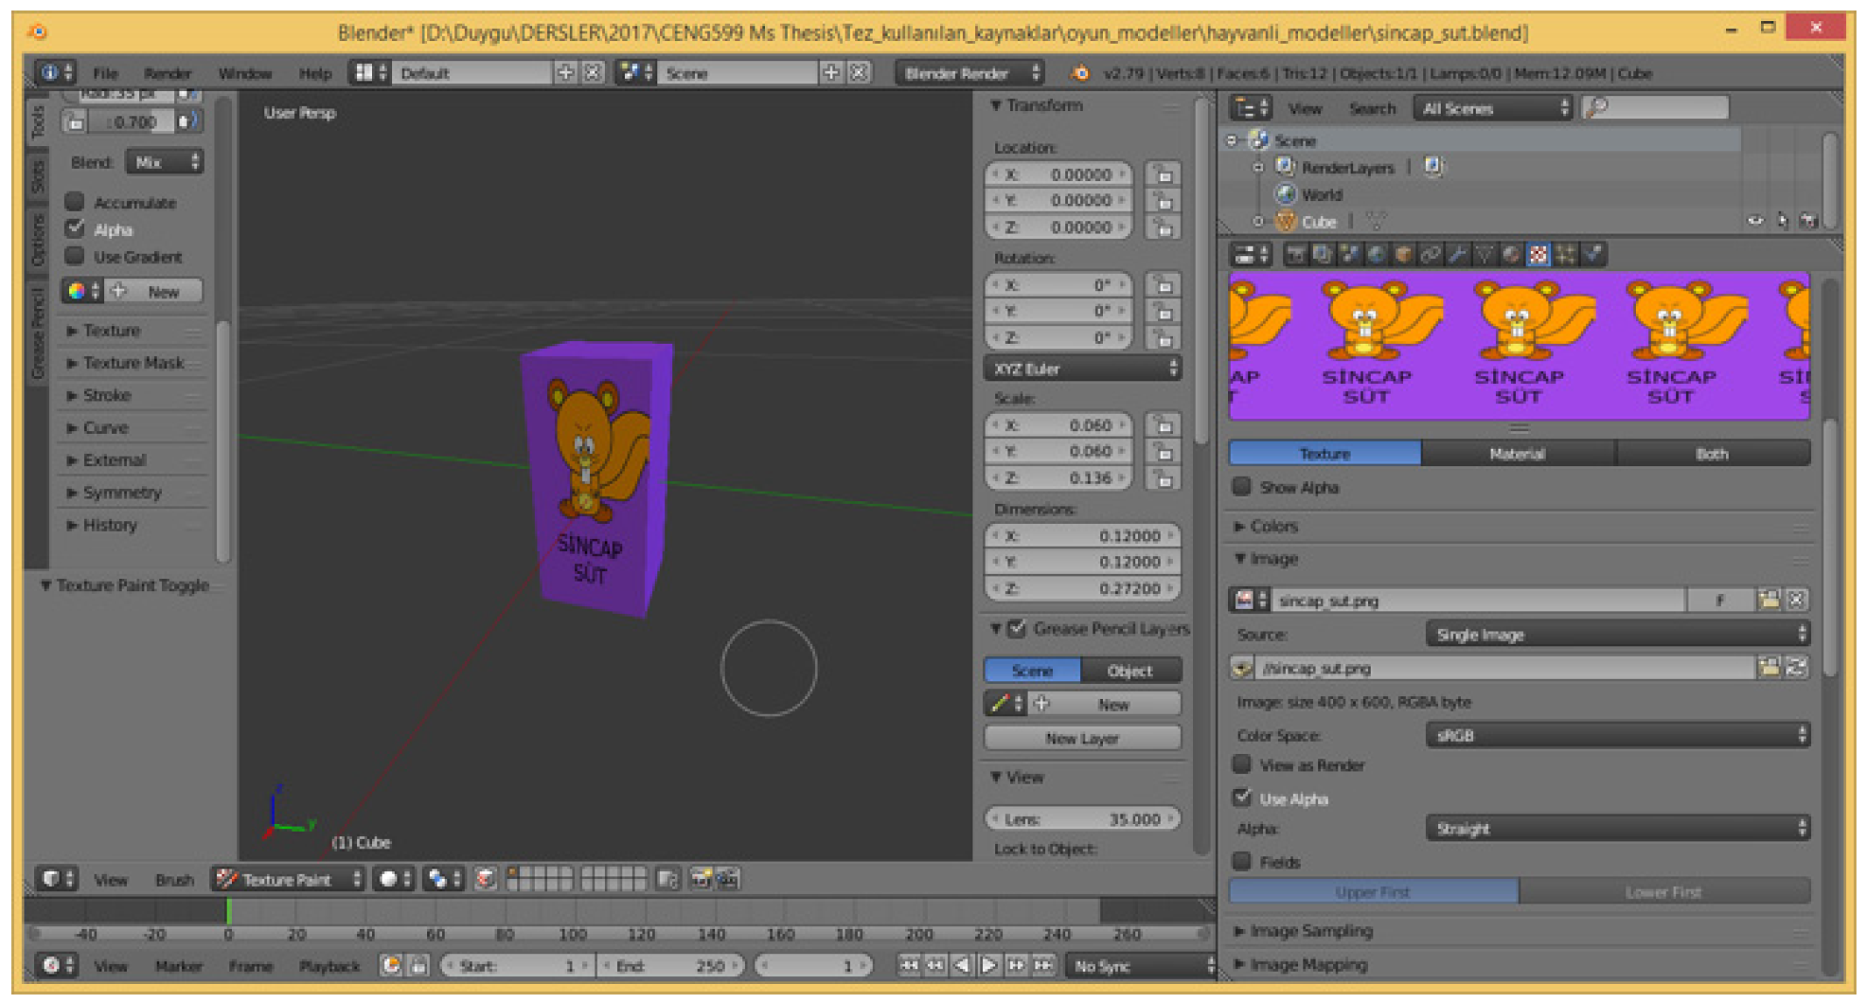Enable the Show Alpha checkbox
Viewport: 1867px width, 1005px height.
pyautogui.click(x=1242, y=487)
